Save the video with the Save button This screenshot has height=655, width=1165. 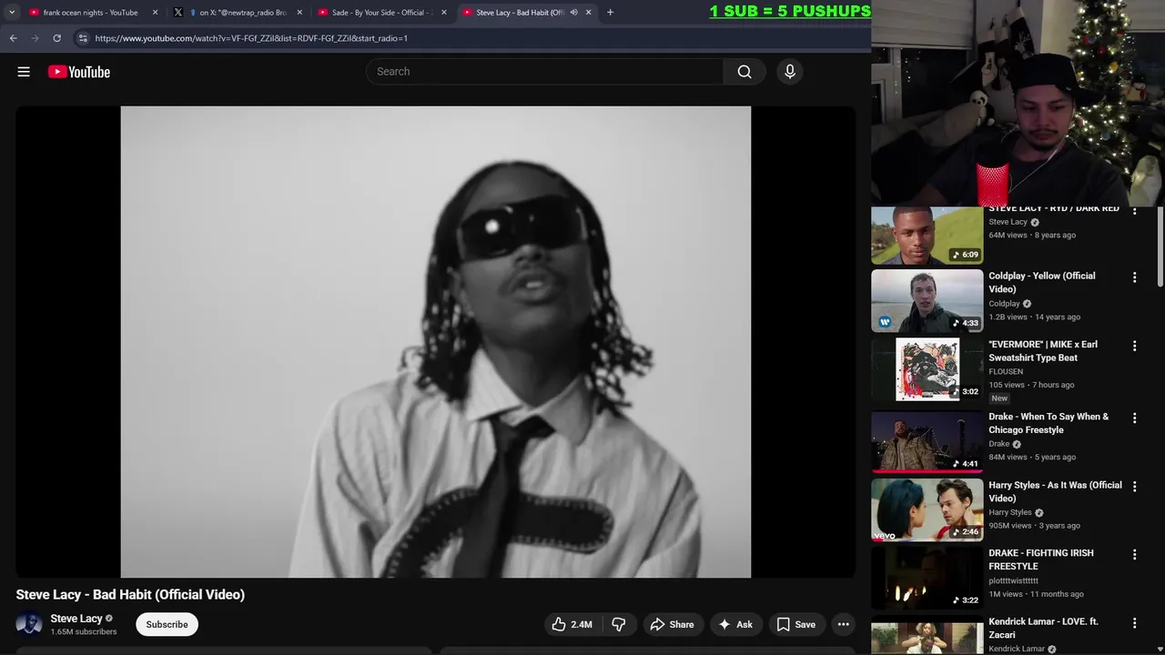click(795, 624)
